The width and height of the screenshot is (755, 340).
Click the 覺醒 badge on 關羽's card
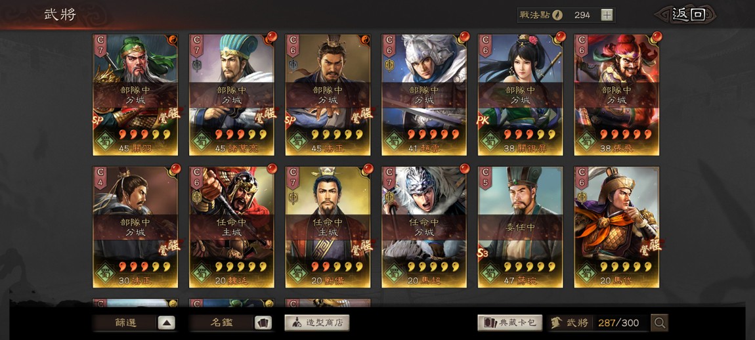[x=169, y=116]
